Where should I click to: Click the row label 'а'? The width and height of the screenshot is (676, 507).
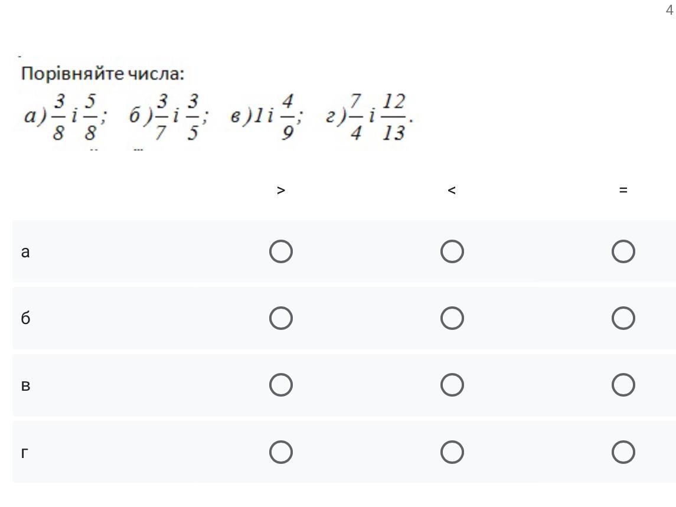[25, 252]
